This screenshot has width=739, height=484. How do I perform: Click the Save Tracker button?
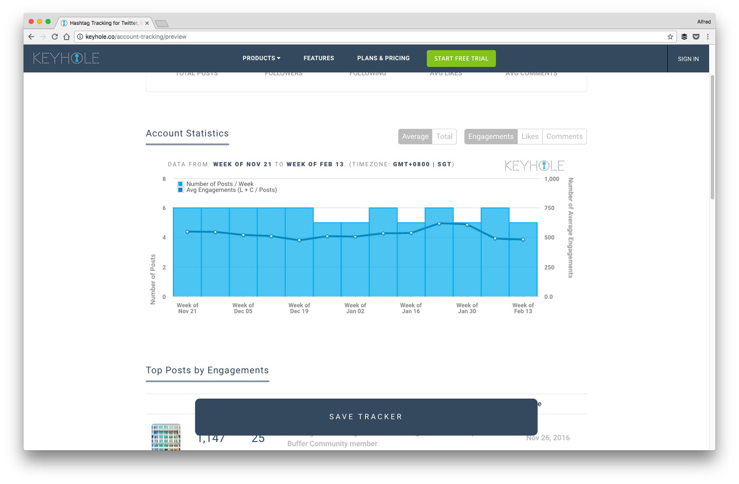pyautogui.click(x=366, y=417)
